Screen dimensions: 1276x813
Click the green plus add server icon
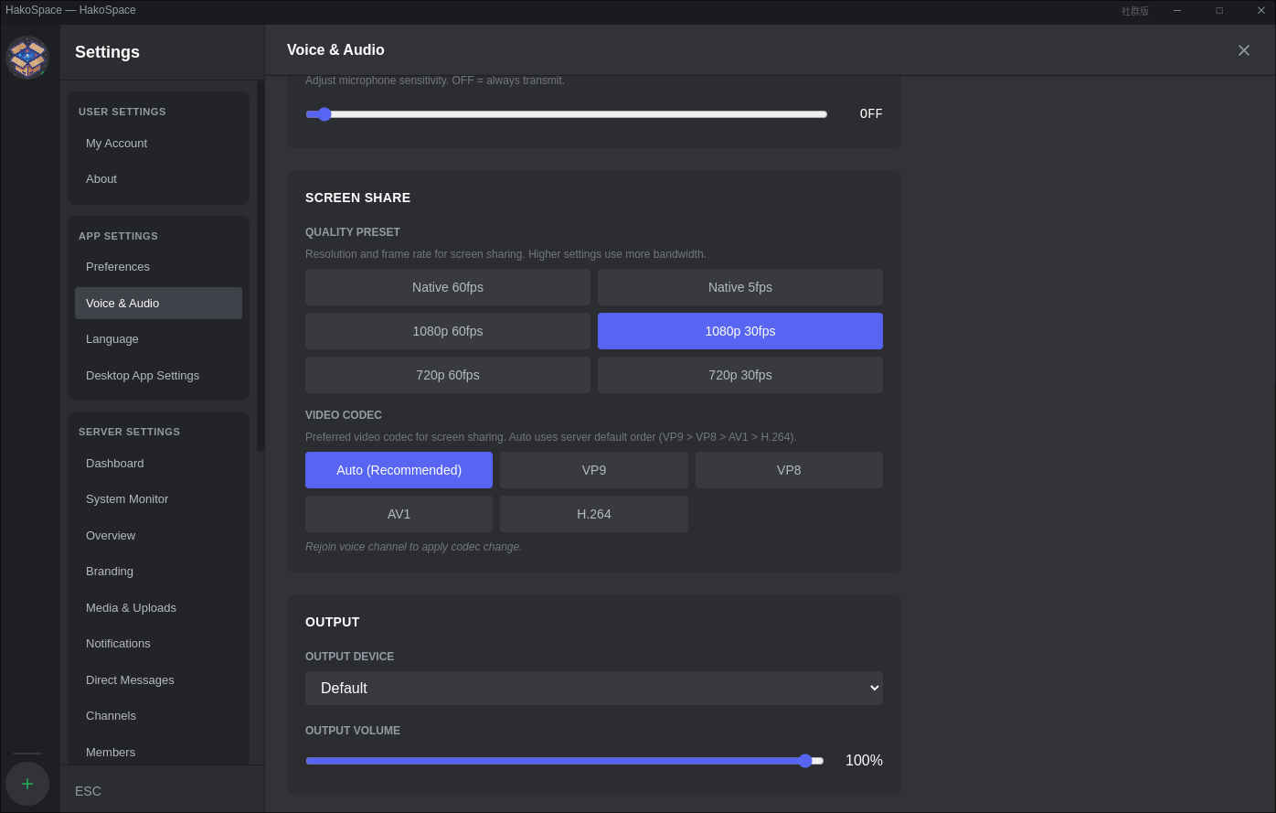pos(27,784)
